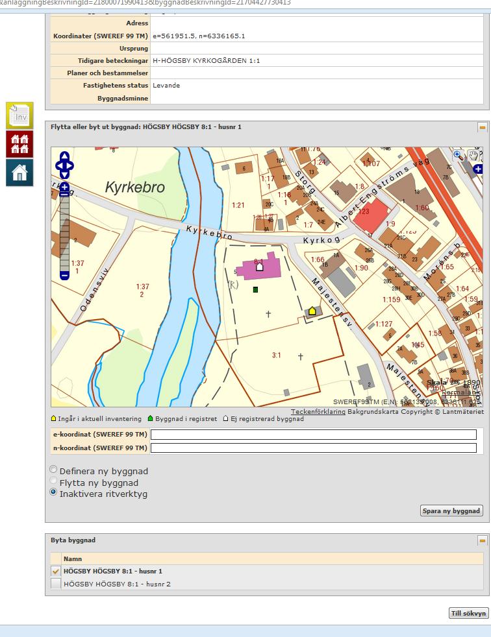Click the Tidigare beteckningar label

(113, 60)
